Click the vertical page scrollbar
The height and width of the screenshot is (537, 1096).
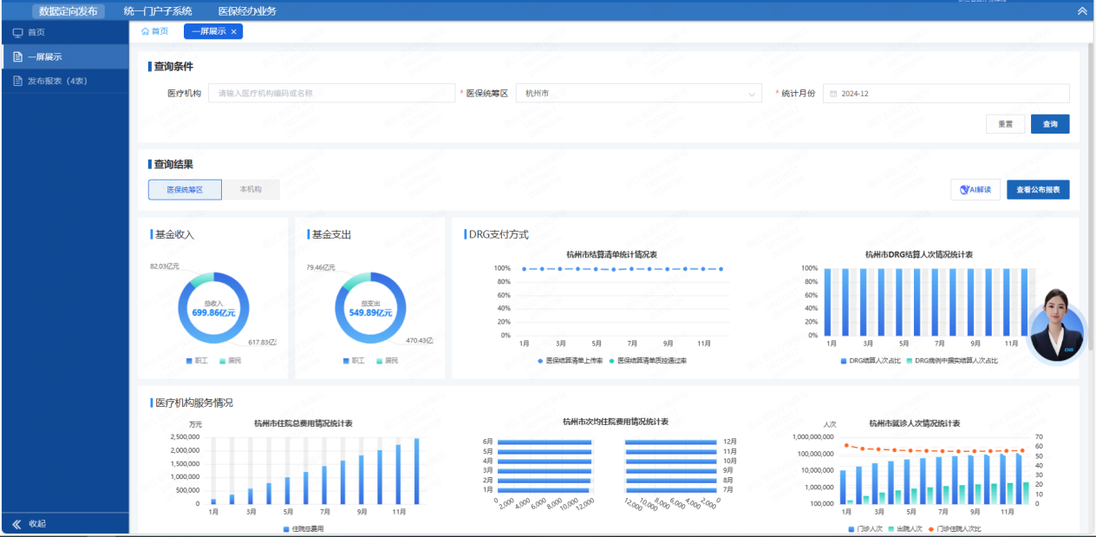tap(1092, 197)
